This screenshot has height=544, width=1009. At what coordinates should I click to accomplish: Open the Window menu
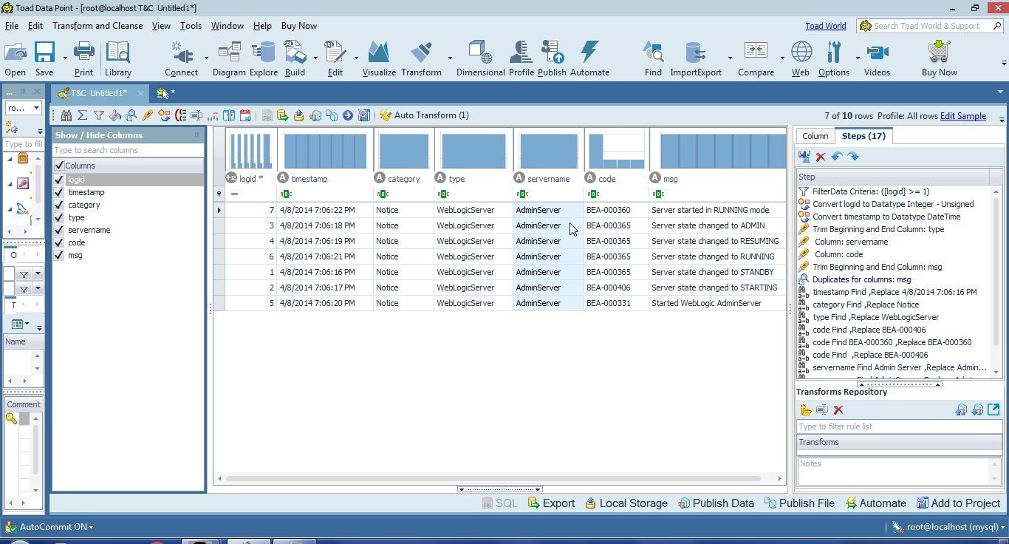click(x=227, y=26)
